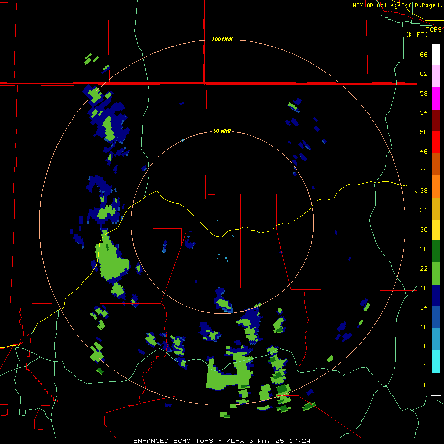This screenshot has height=444, width=444.
Task: Select the bright orange legend swatch
Action: [x=436, y=186]
